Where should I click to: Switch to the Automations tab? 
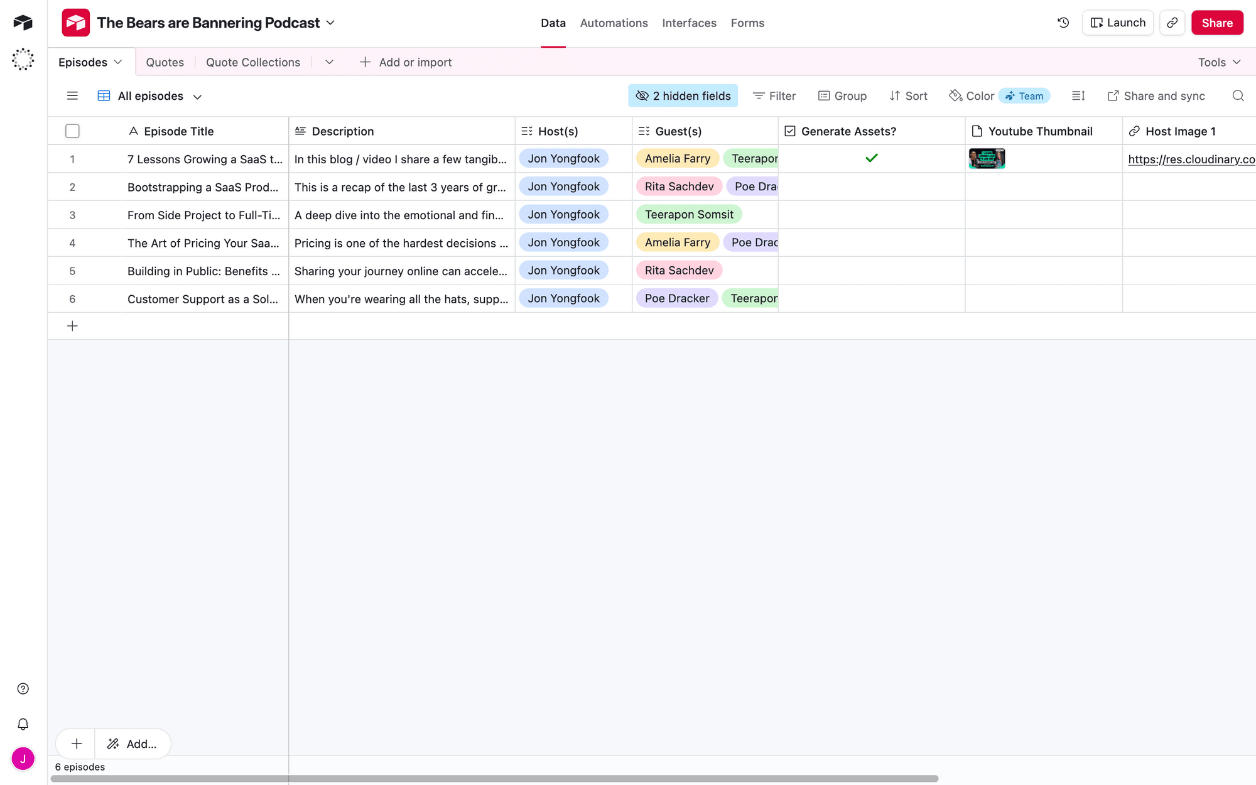(x=614, y=23)
